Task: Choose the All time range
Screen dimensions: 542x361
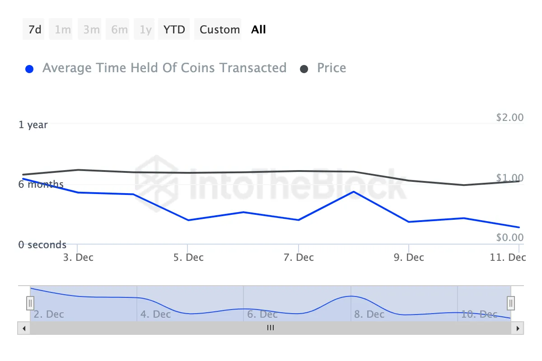Action: click(258, 30)
